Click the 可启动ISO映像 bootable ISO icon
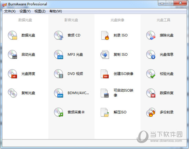The width and height of the screenshot is (189, 149). coord(104,93)
